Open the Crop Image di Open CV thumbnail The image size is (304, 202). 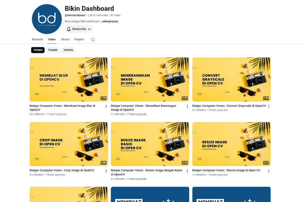(x=69, y=144)
